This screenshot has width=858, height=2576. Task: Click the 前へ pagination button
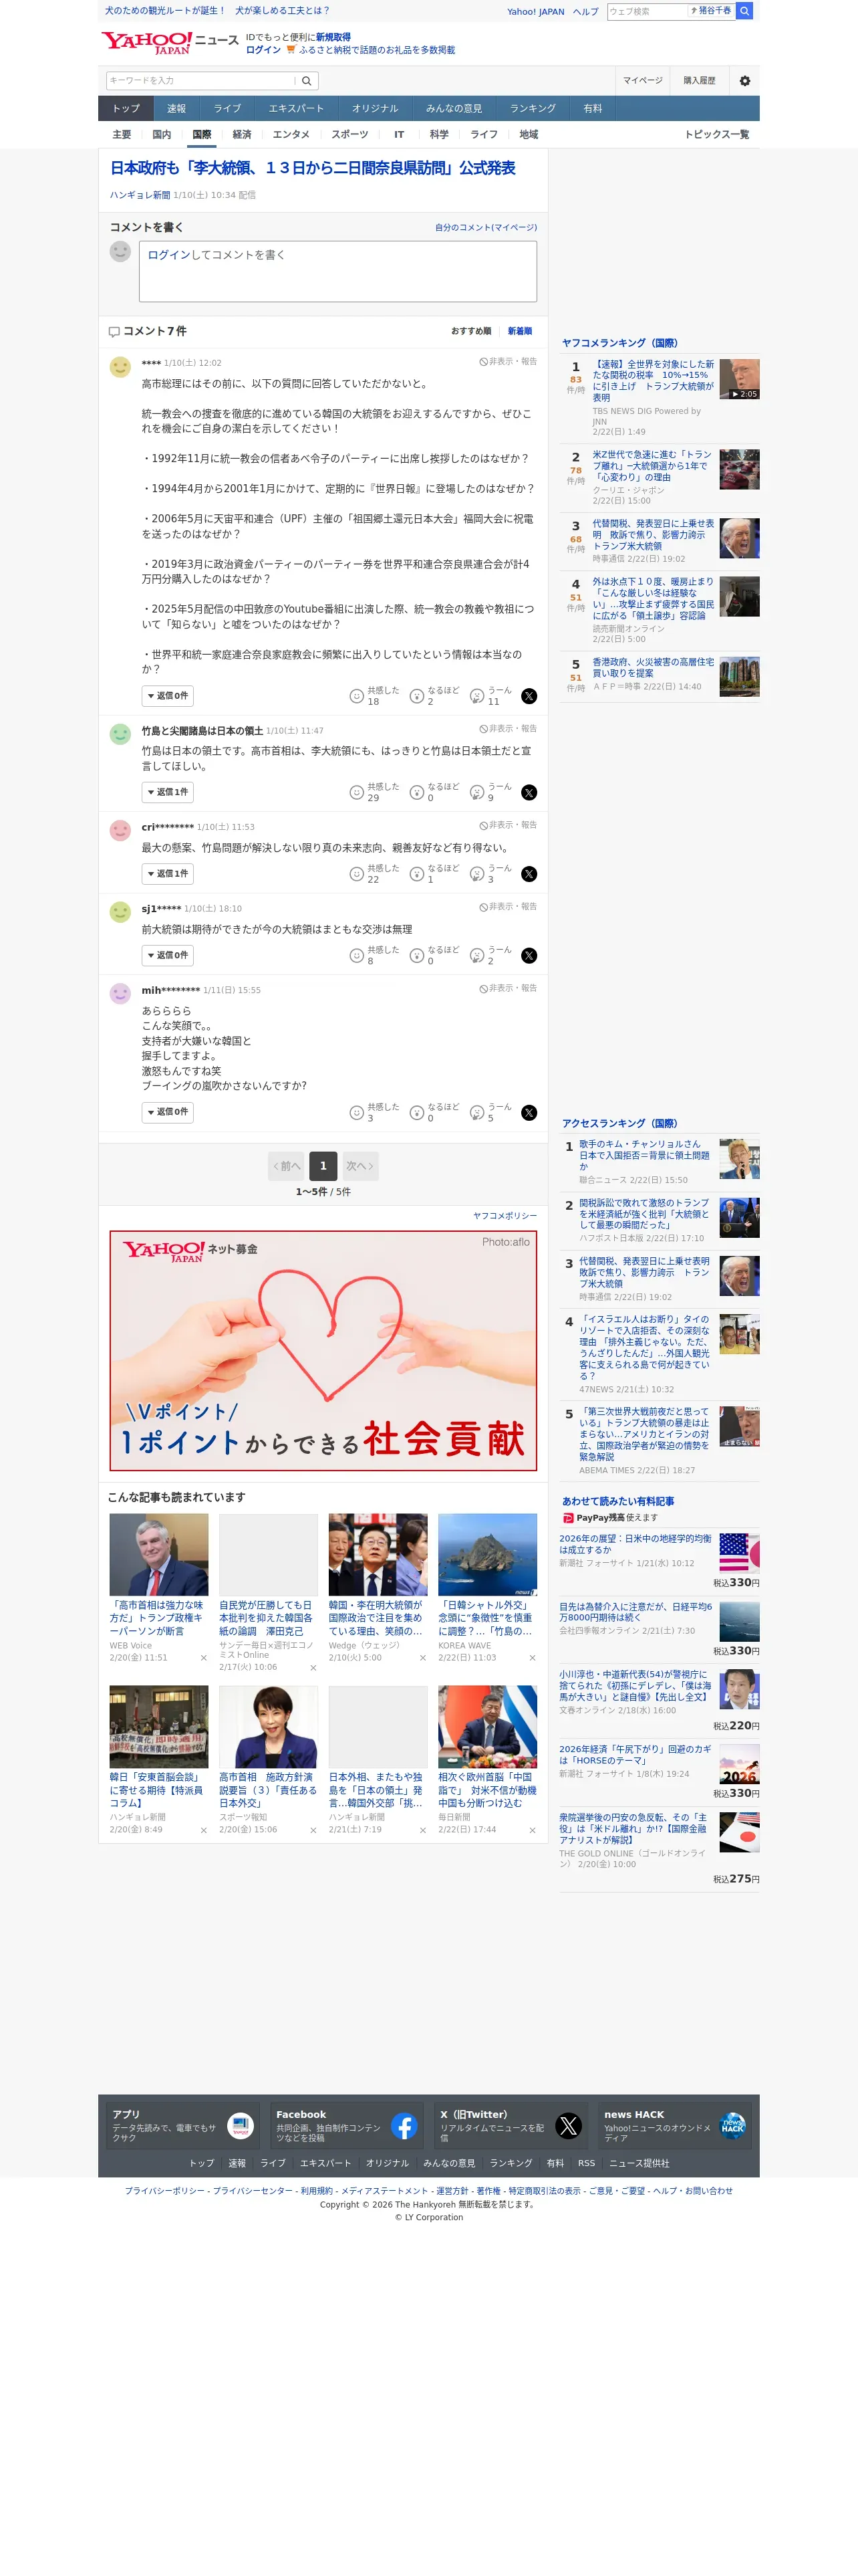(x=287, y=1167)
